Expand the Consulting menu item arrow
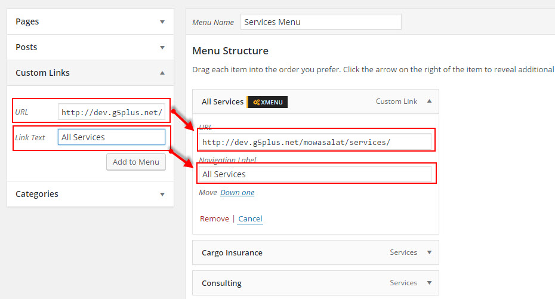The width and height of the screenshot is (555, 299). point(429,283)
